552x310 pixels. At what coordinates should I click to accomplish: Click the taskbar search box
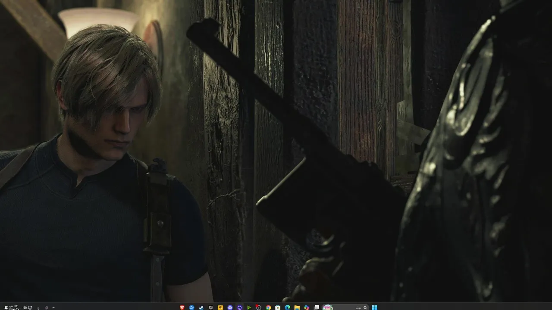[x=345, y=307]
